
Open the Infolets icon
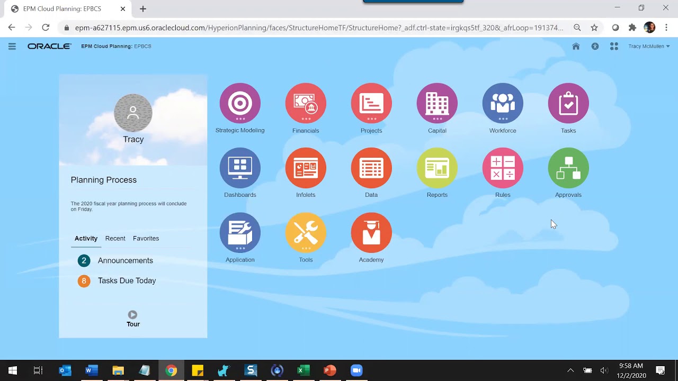tap(306, 168)
